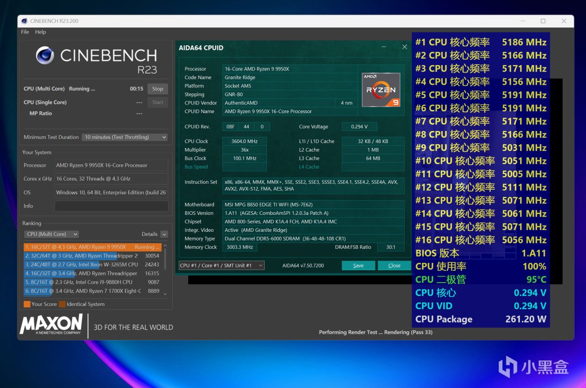Select ranking row 5 Core i9-9880H

pos(92,282)
